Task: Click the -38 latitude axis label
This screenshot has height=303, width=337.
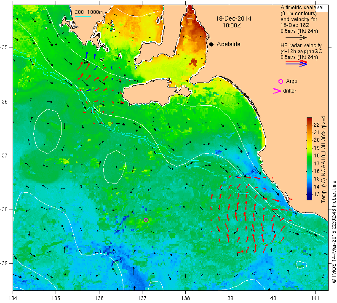Action: tap(4, 210)
